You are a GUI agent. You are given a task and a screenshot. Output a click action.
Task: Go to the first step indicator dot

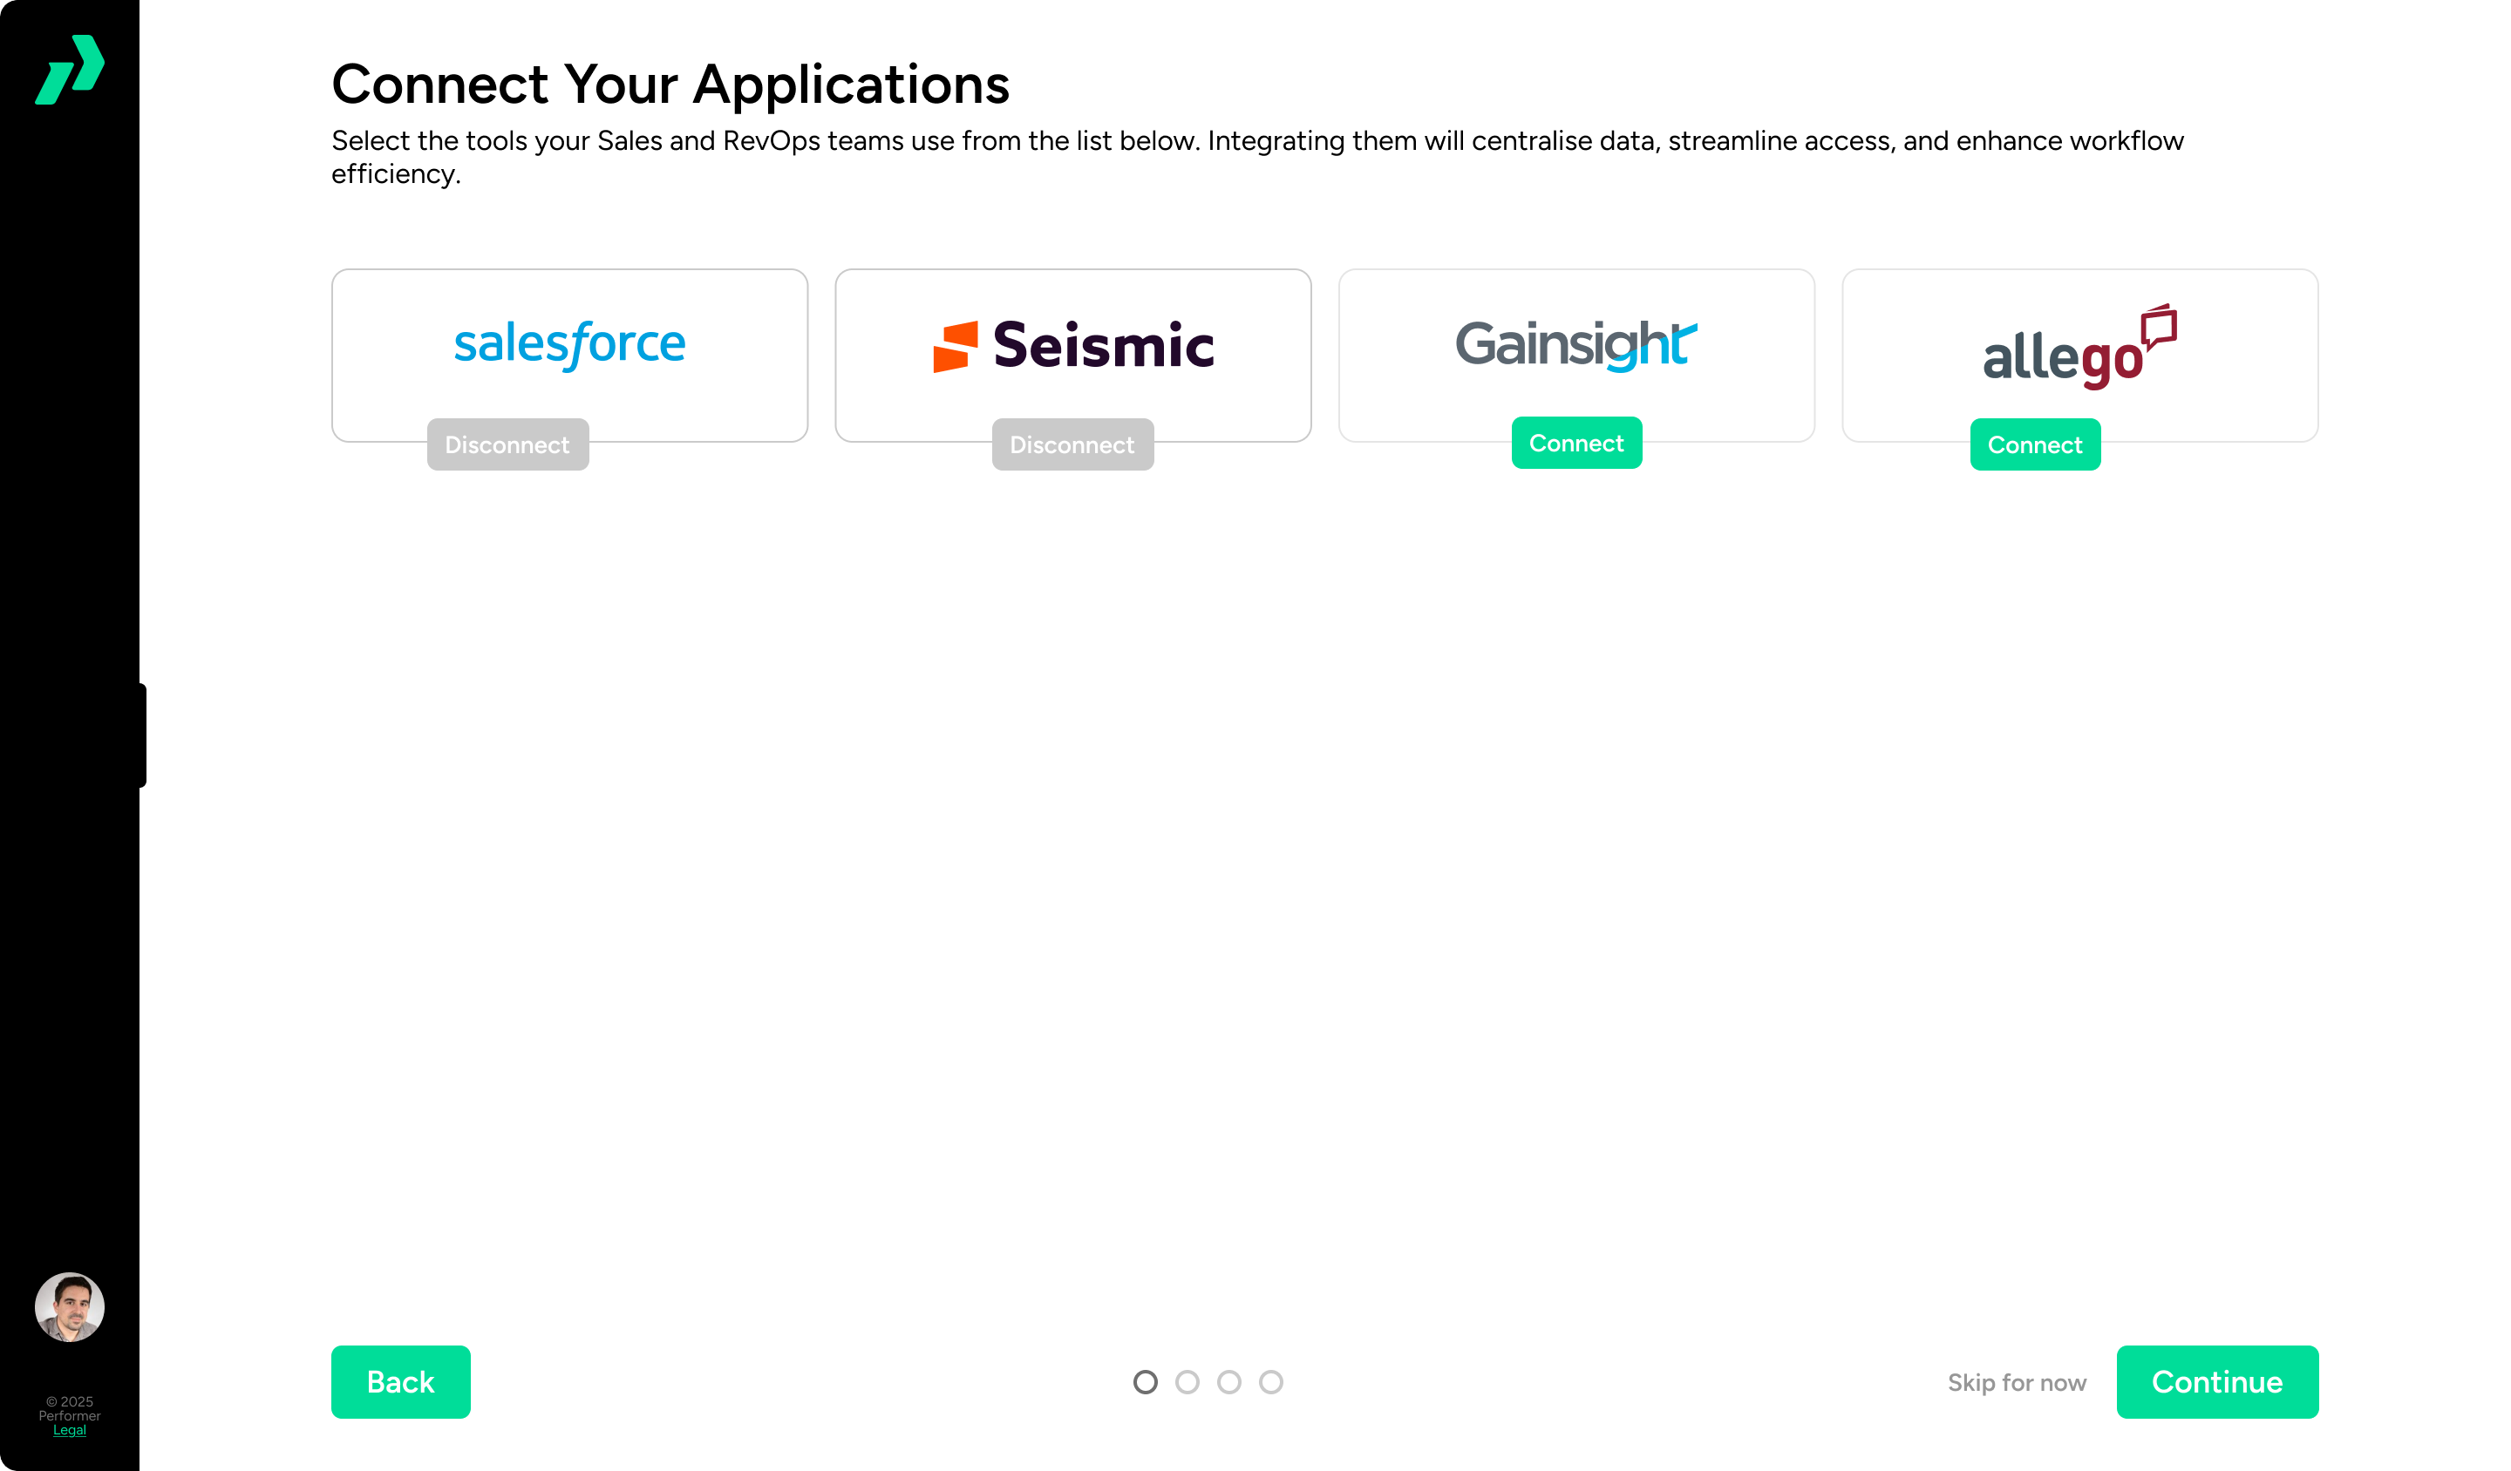[1145, 1381]
